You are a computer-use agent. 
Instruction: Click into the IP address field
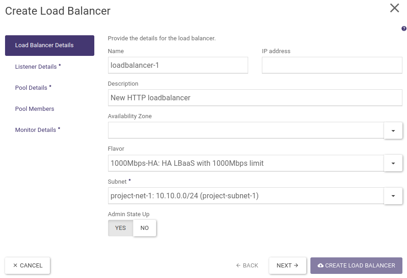(332, 65)
